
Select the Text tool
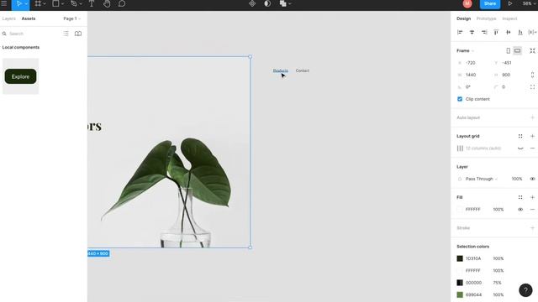pos(92,3)
